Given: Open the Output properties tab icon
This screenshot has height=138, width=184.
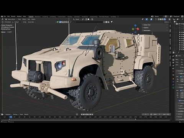Looking at the screenshot, I should pos(173,62).
